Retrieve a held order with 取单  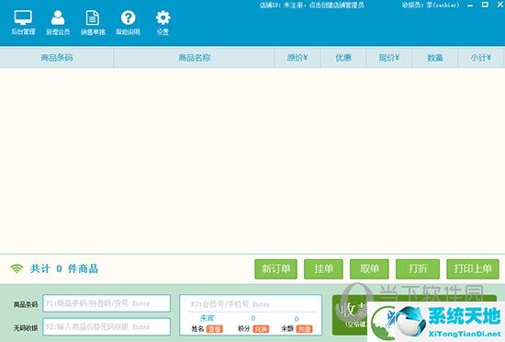coord(369,268)
